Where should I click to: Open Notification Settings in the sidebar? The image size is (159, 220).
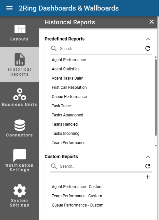coord(20,160)
